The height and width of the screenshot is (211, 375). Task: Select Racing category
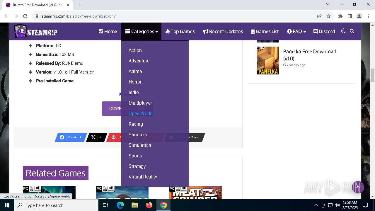(x=136, y=124)
